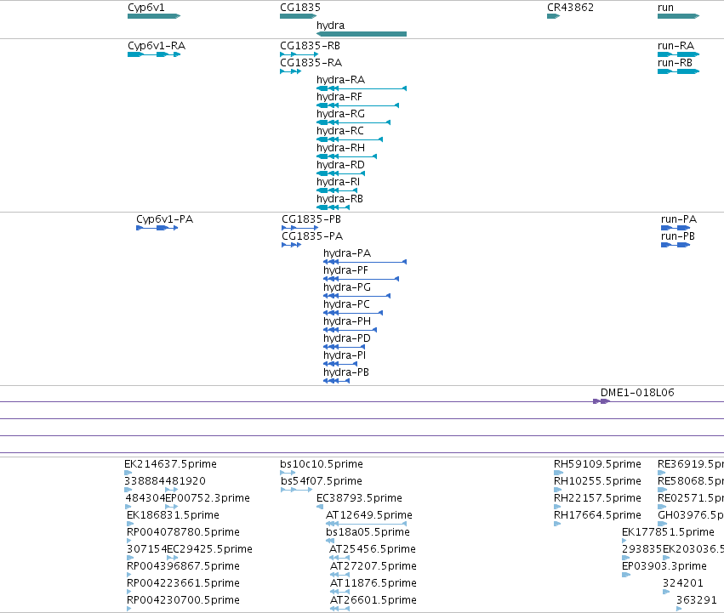The width and height of the screenshot is (724, 613).
Task: Select the hydra gene bar
Action: (362, 34)
